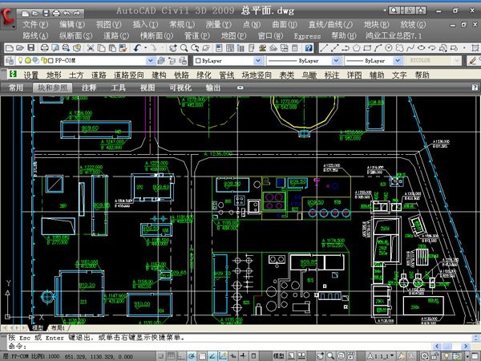Expand the ByLayer color dropdown
The width and height of the screenshot is (481, 361).
258,60
